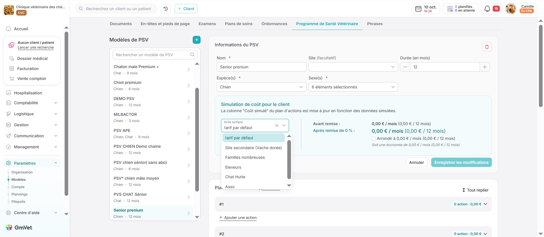Click Ajouter une action link

tap(238, 218)
